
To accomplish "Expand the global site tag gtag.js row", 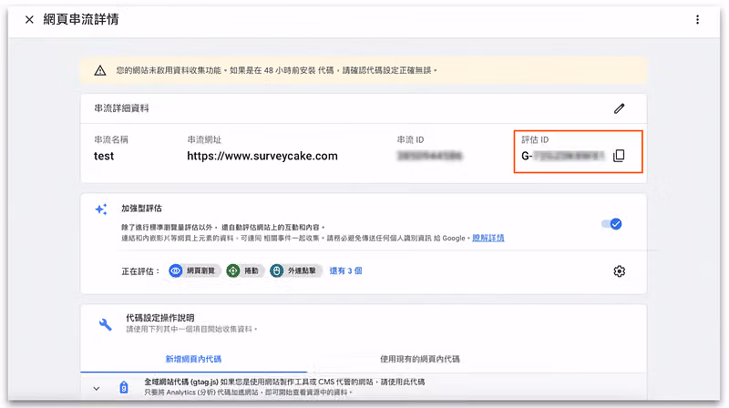I will (x=97, y=389).
